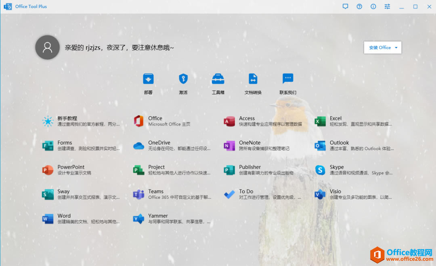This screenshot has height=266, width=436.
Task: Click the Forms title text
Action: pyautogui.click(x=65, y=142)
